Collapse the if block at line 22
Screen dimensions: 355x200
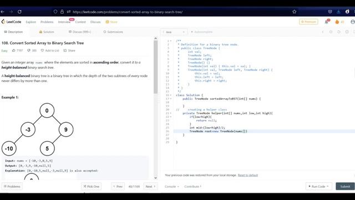[171, 117]
